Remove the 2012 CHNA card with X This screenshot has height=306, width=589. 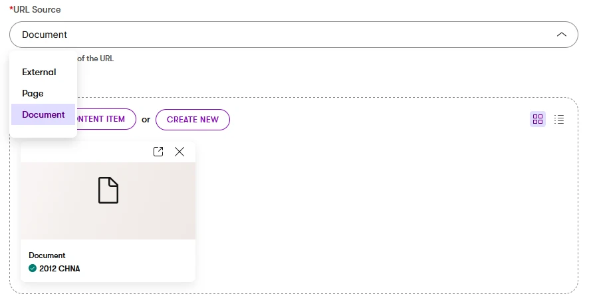click(179, 152)
